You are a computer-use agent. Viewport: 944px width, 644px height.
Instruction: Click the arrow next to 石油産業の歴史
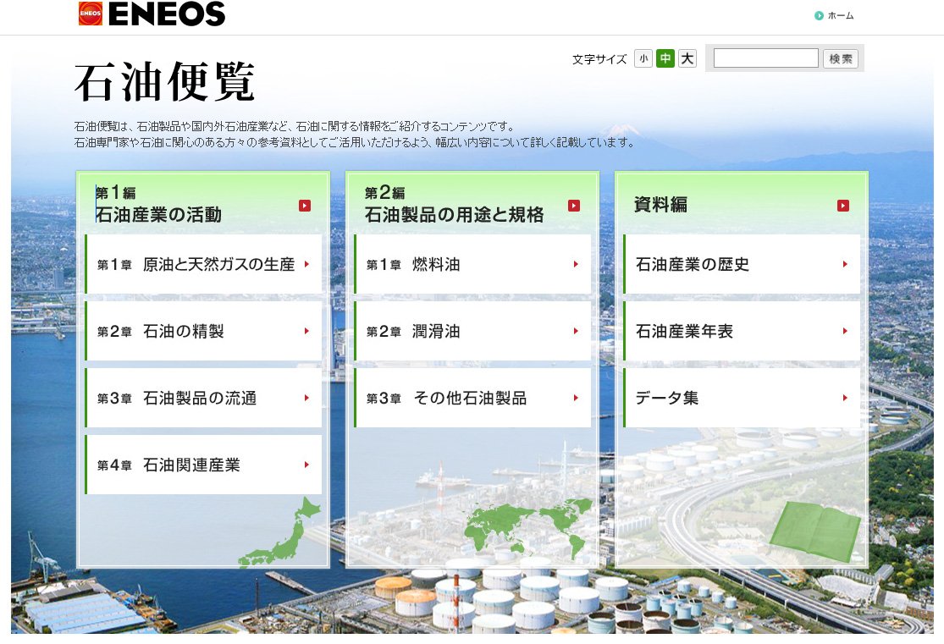point(845,264)
